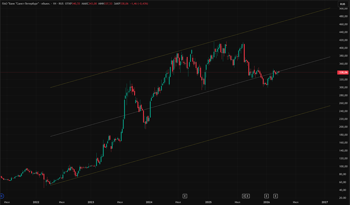Click the Июл label between 2026 and 2027

pos(295,202)
